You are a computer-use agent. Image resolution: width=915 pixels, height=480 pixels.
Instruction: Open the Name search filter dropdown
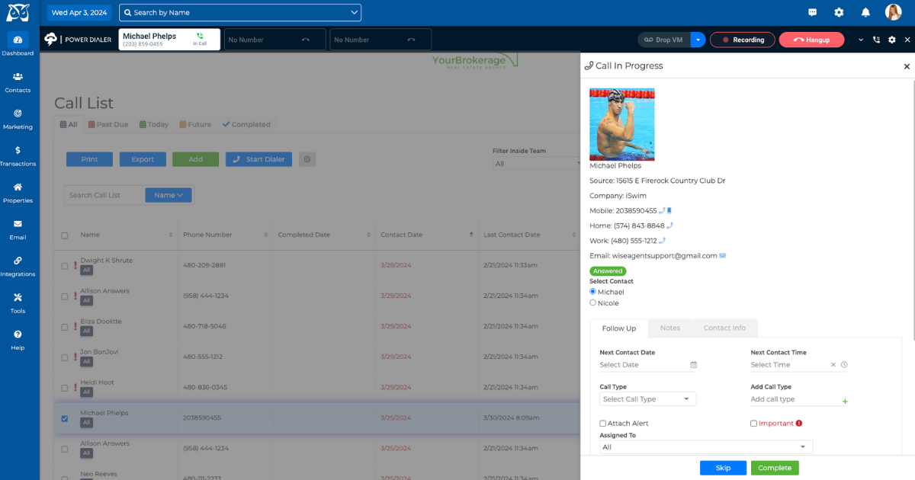169,195
